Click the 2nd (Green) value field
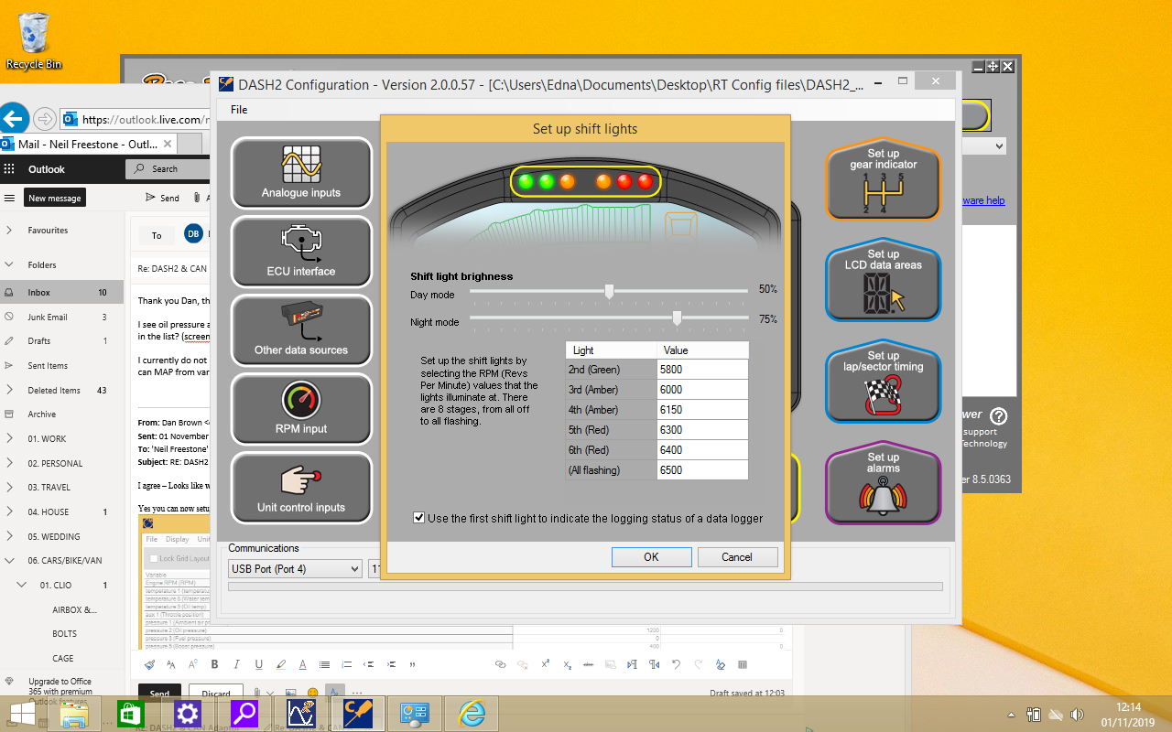 701,370
